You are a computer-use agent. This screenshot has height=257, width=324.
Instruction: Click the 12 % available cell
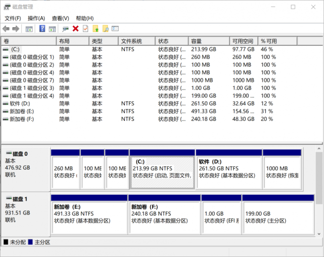267,104
